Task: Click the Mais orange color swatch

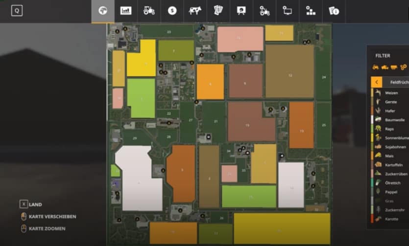Action: point(370,157)
